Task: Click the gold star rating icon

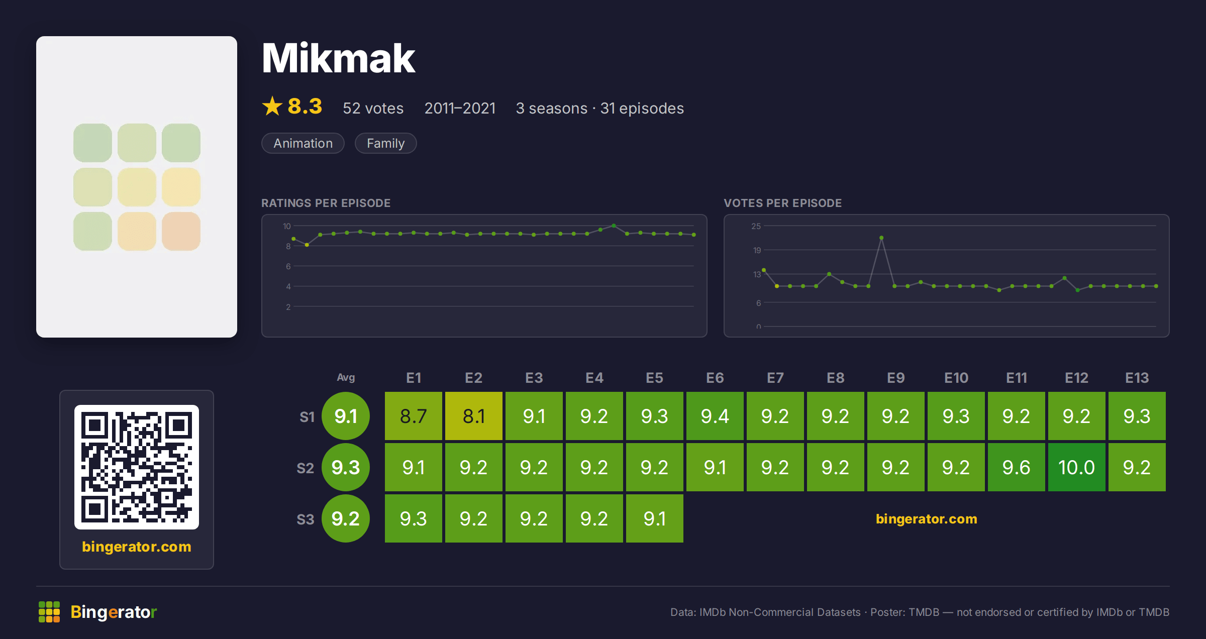Action: pyautogui.click(x=272, y=106)
